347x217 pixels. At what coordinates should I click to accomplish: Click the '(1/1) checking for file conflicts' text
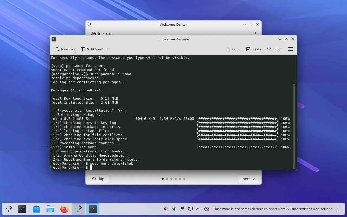click(87, 135)
